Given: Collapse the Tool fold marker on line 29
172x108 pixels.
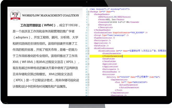Looking at the screenshot, I should 89,82.
